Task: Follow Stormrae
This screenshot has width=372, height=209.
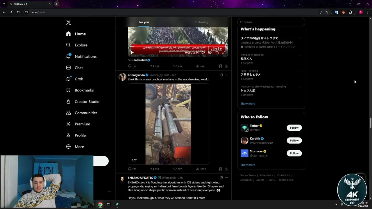Action: coord(294,153)
